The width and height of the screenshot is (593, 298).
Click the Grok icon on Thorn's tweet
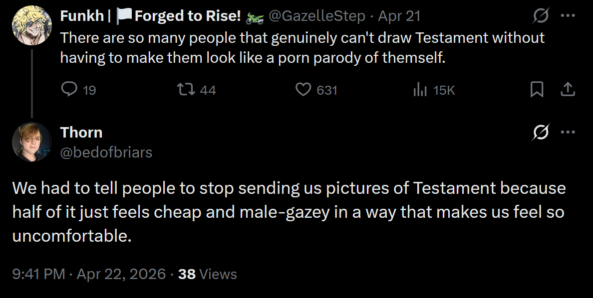[x=541, y=133]
